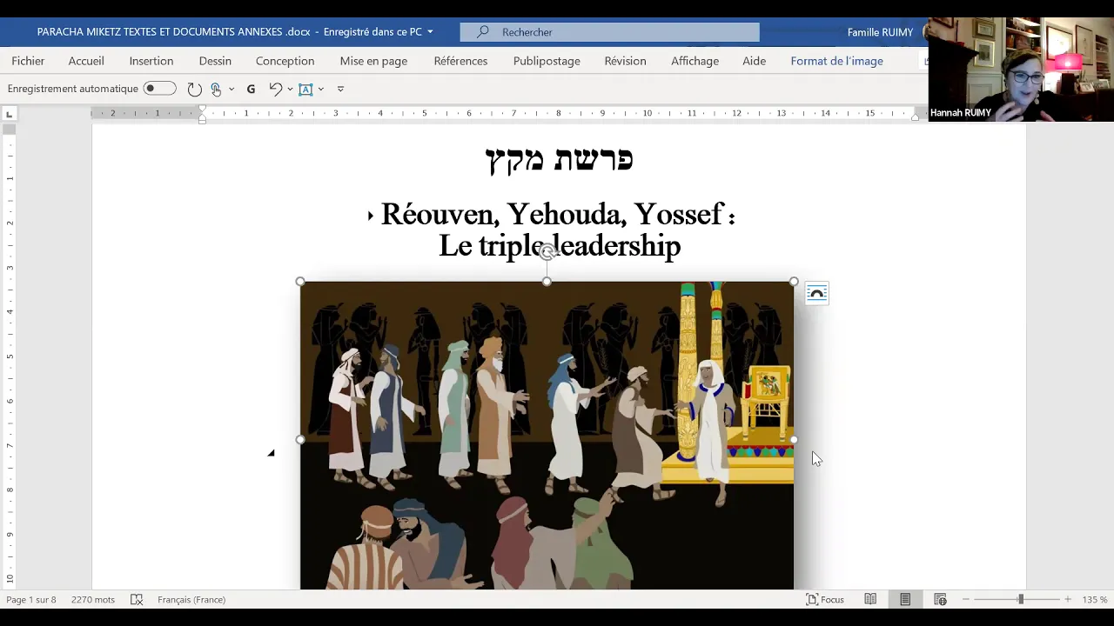Viewport: 1114px width, 626px height.
Task: Click the proofing spelling check icon
Action: click(x=137, y=600)
